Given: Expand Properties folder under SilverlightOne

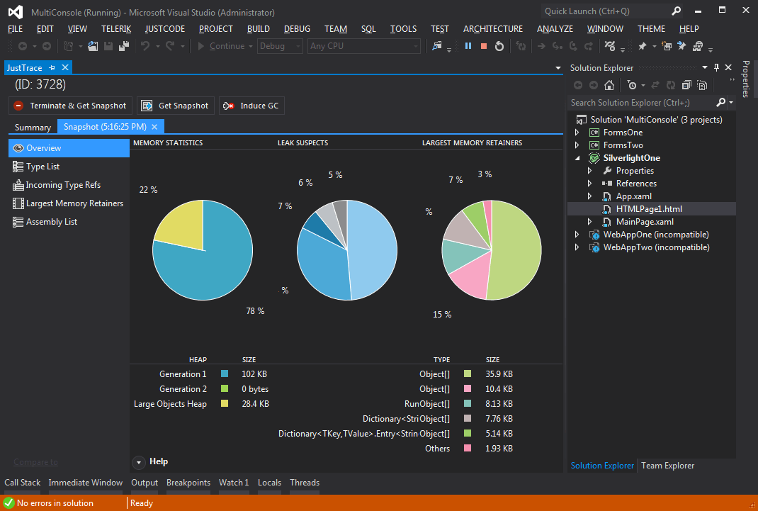Looking at the screenshot, I should pos(590,171).
